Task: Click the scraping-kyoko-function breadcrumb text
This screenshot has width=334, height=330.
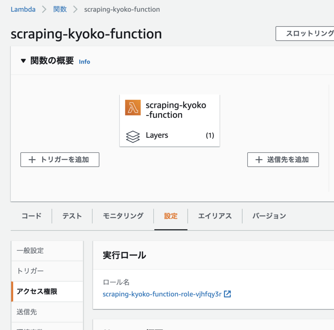Action: (x=122, y=9)
